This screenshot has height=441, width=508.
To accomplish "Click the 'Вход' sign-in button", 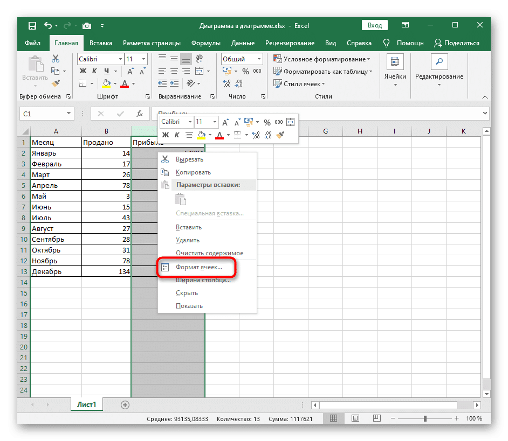I will click(x=374, y=25).
